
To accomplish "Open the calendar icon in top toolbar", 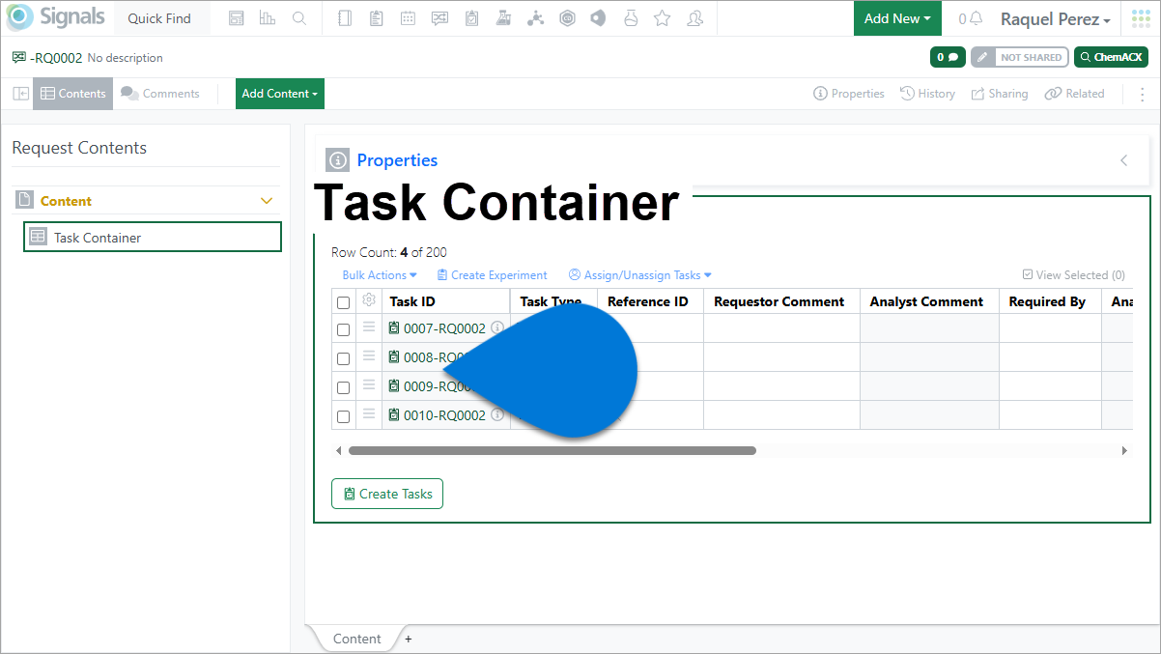I will [x=409, y=18].
